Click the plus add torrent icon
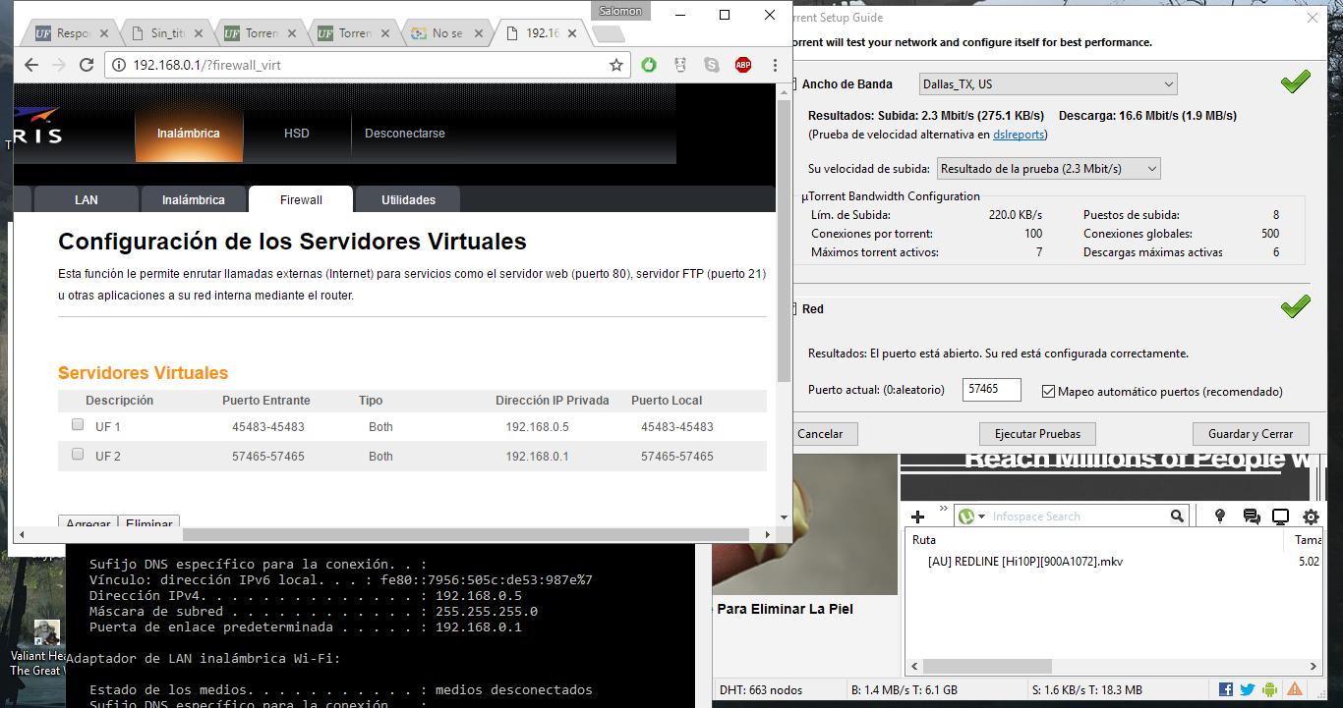 pyautogui.click(x=917, y=517)
